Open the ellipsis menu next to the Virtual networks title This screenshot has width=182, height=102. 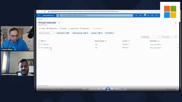(x=63, y=23)
